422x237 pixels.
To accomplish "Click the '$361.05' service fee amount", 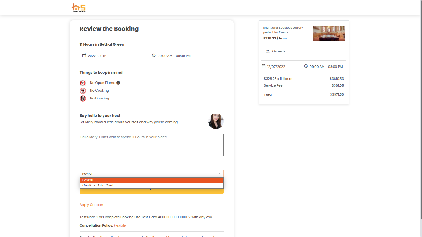I will tap(338, 85).
